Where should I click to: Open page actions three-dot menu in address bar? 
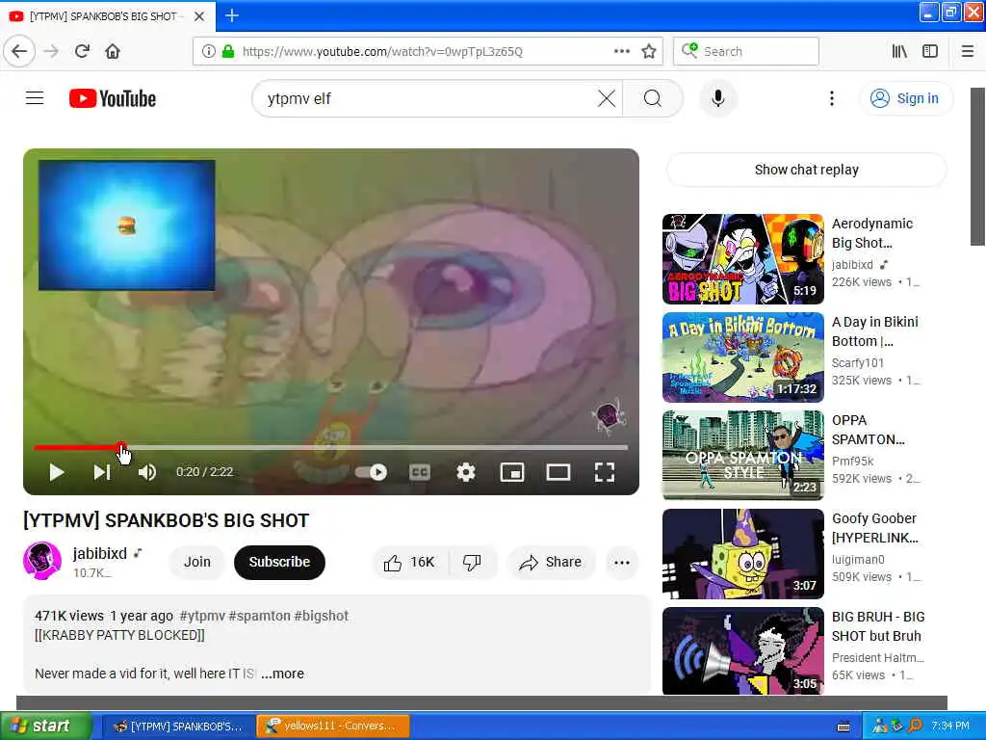621,51
